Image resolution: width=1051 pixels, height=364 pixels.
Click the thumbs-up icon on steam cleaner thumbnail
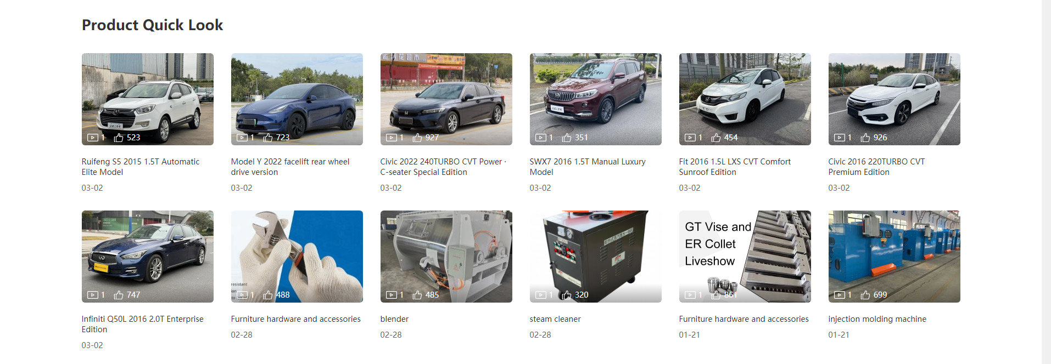tap(567, 295)
